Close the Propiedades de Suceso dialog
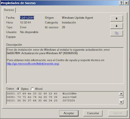The height and width of the screenshot is (119, 130). click(x=126, y=3)
